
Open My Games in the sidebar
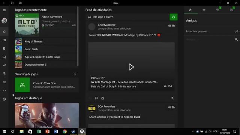[x=4, y=40]
